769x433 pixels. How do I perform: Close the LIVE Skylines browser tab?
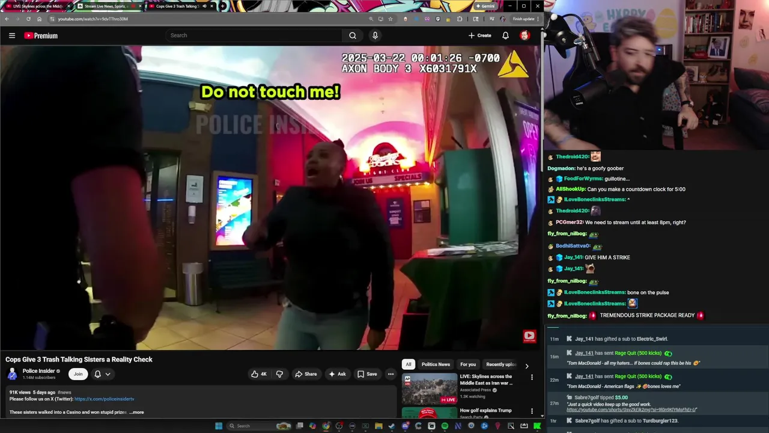68,6
